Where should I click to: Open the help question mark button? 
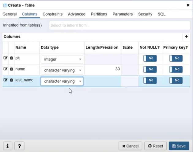[19, 146]
